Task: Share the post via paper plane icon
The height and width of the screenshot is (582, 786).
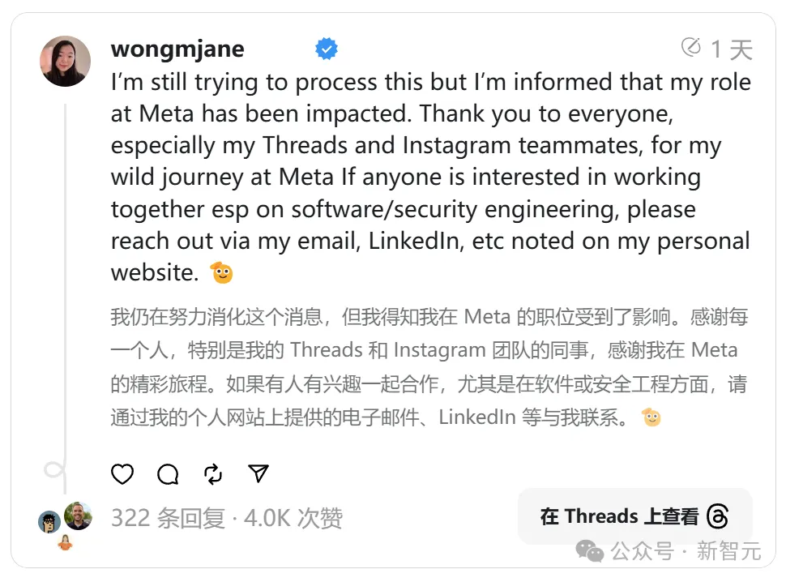Action: [x=258, y=473]
